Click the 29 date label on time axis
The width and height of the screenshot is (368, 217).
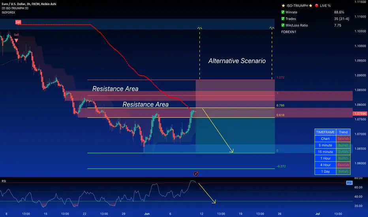124,214
